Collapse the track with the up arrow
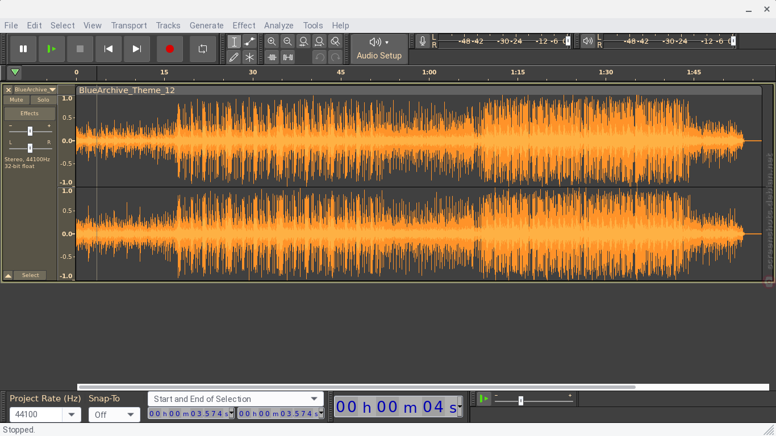Screen dimensions: 776x436 [9, 275]
